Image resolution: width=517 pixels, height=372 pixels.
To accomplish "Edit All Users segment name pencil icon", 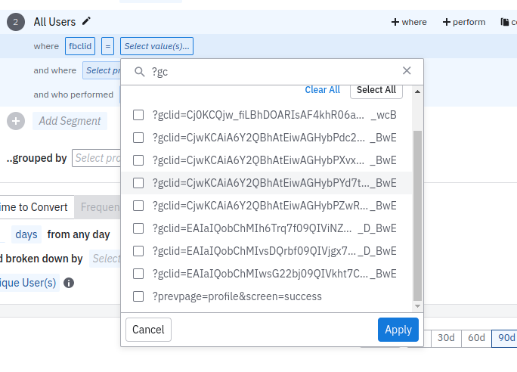I will tap(86, 21).
